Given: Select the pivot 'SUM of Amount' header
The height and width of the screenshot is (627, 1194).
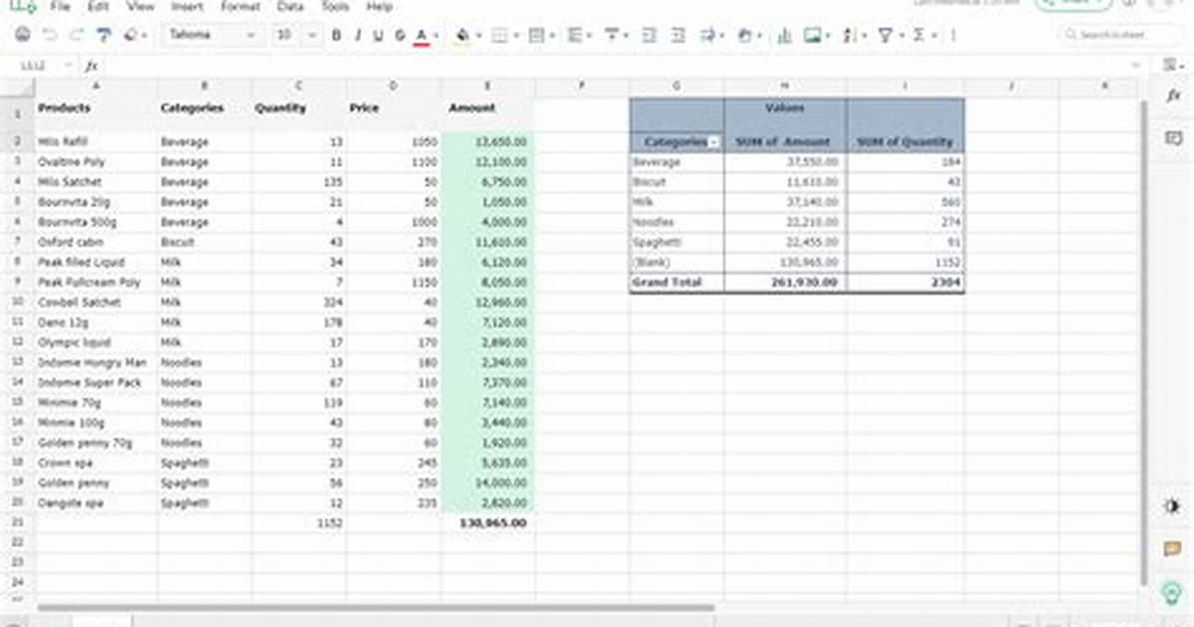Looking at the screenshot, I should pos(785,142).
